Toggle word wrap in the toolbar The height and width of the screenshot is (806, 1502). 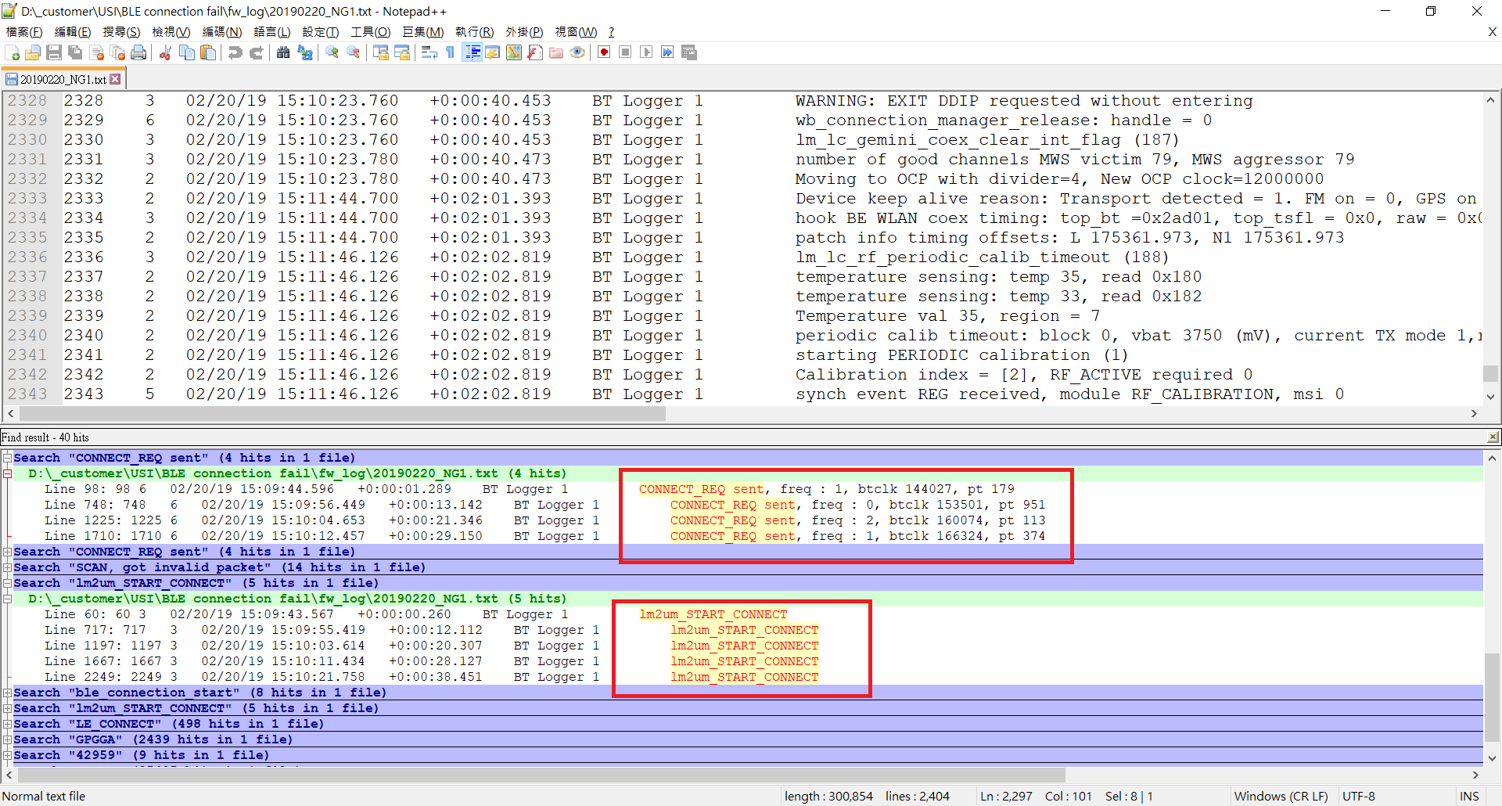(x=429, y=52)
